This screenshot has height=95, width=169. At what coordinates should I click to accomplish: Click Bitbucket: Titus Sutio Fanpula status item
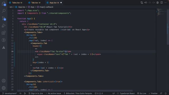[x=78, y=93]
